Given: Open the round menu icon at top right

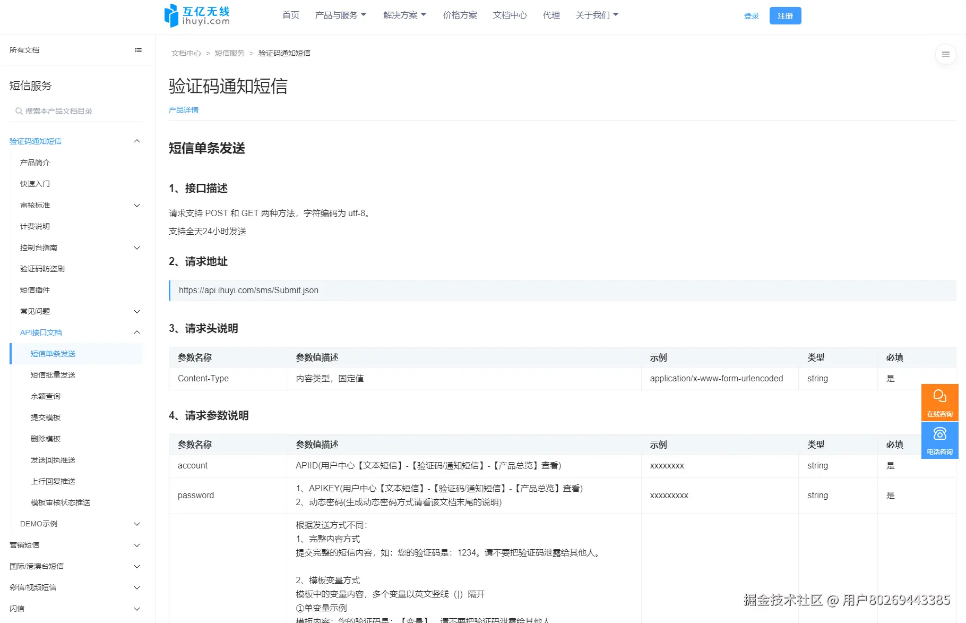Looking at the screenshot, I should [x=945, y=54].
